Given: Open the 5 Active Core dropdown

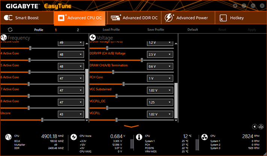Looking at the screenshot, I should pyautogui.click(x=71, y=66).
